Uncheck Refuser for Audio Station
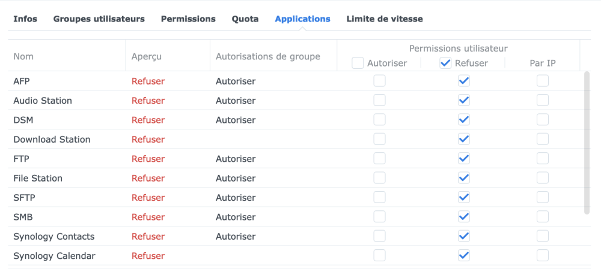Image resolution: width=601 pixels, height=269 pixels. coord(463,100)
